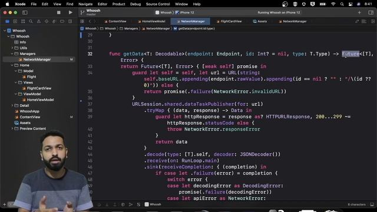Open WhooshApp file

coord(27,111)
